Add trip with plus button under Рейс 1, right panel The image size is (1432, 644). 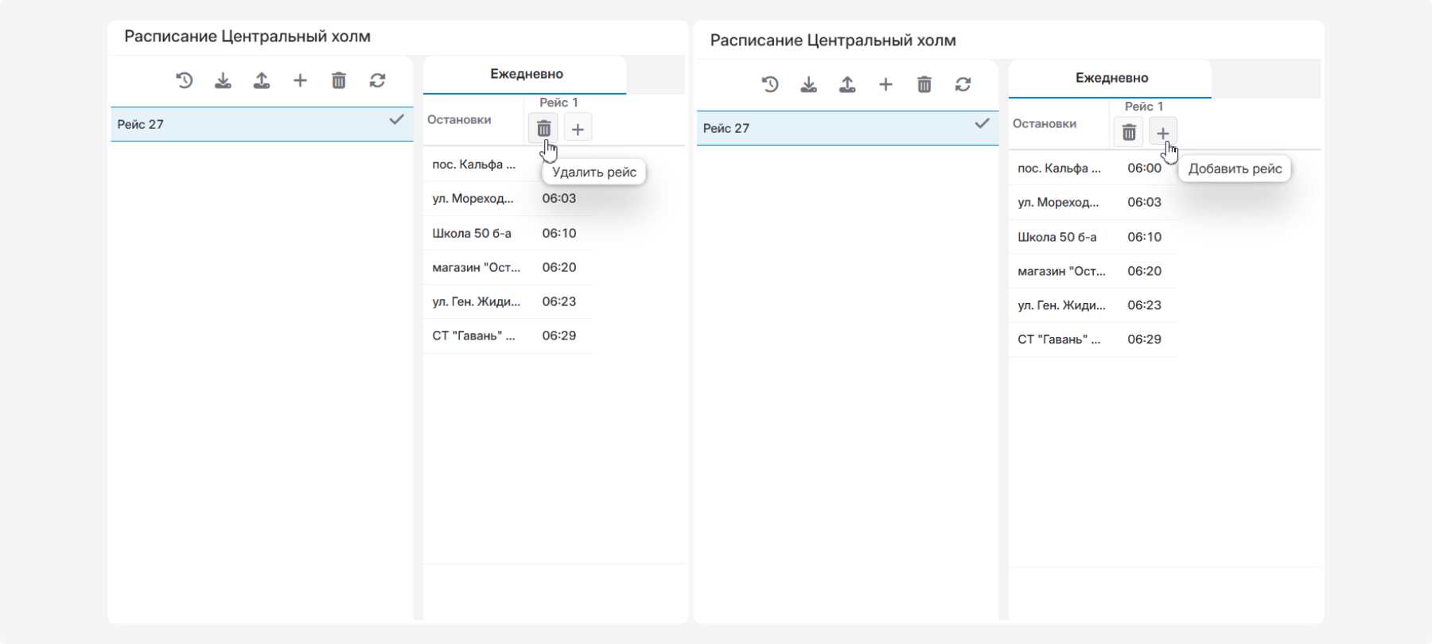click(x=1162, y=133)
